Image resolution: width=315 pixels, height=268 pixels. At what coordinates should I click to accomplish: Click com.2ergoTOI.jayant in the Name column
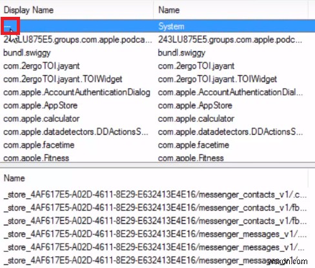196,66
